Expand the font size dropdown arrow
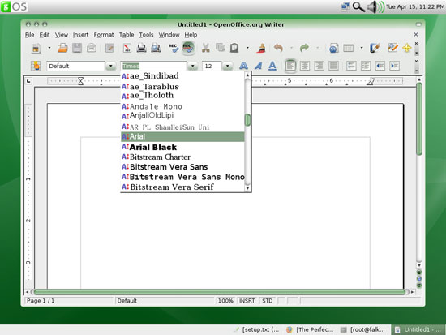The image size is (446, 335). tap(228, 66)
